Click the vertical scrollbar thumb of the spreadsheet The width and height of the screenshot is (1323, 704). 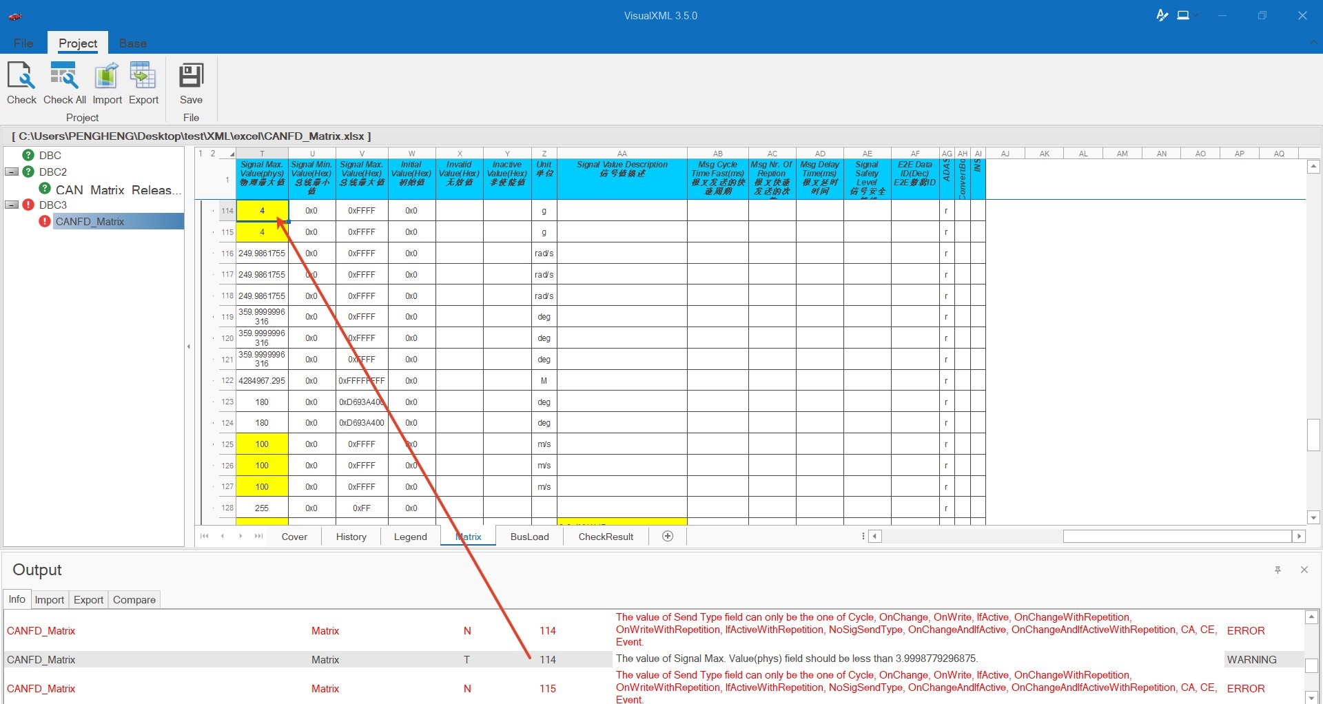click(x=1313, y=435)
